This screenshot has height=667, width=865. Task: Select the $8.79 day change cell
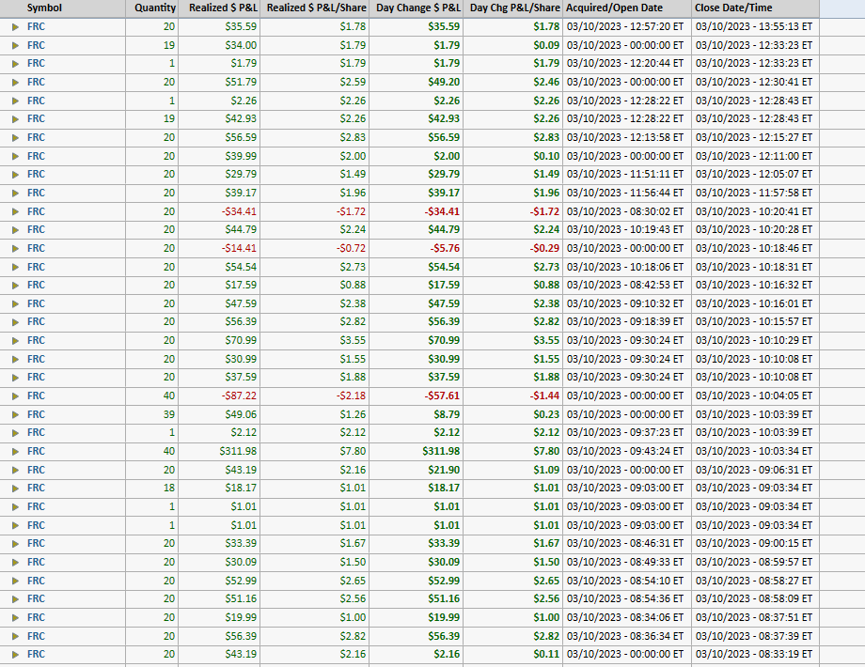click(x=416, y=414)
